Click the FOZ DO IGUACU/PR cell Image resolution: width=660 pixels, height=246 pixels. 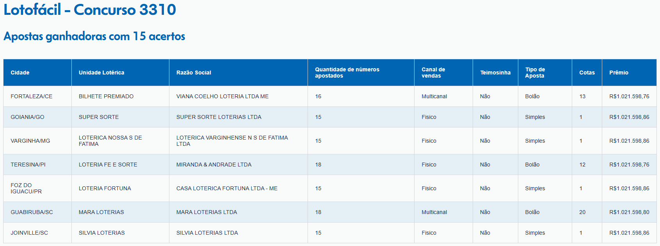tap(37, 188)
